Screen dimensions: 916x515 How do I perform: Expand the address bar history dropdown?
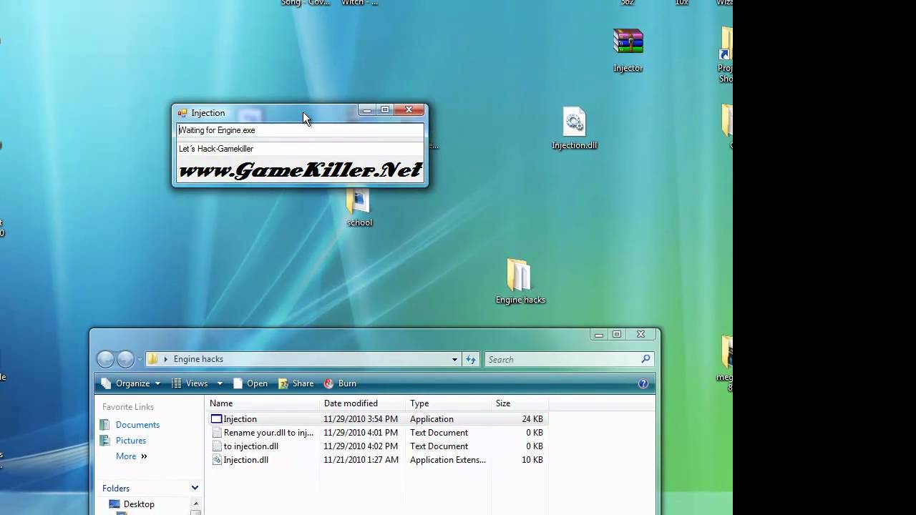pyautogui.click(x=454, y=359)
